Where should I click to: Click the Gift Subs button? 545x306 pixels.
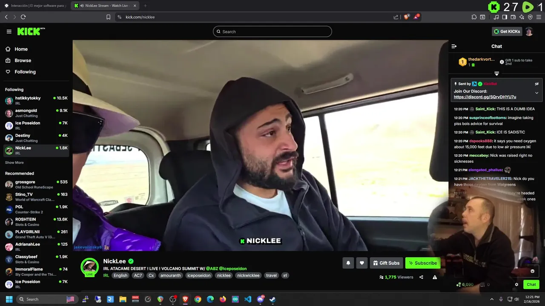coord(386,263)
